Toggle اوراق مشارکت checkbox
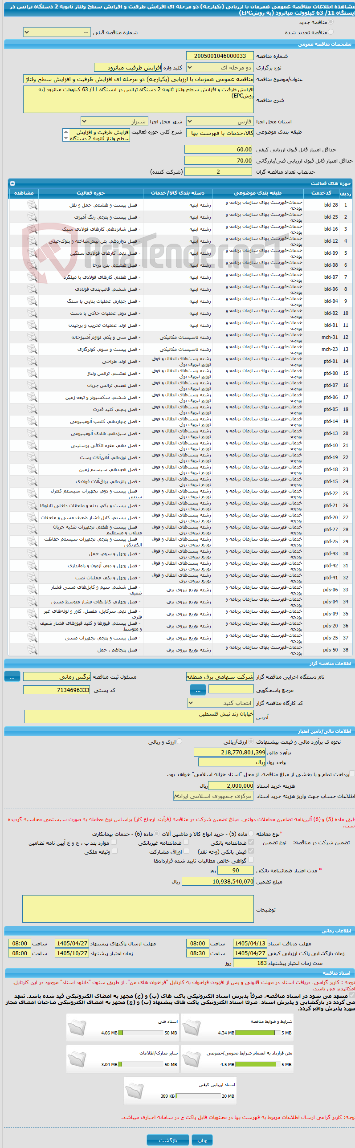 187,851
